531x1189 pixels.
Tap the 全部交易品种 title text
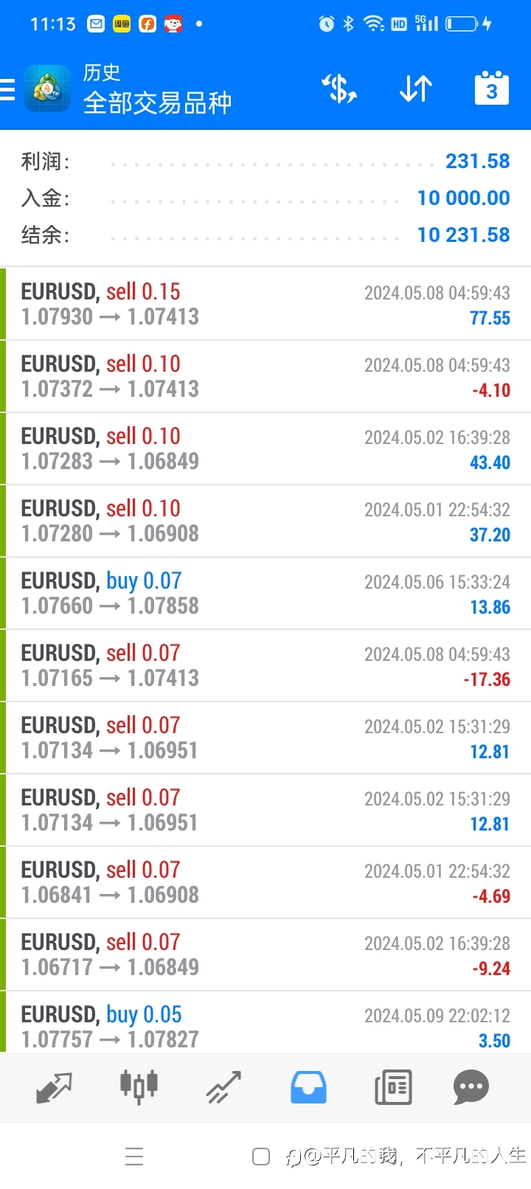pos(158,103)
